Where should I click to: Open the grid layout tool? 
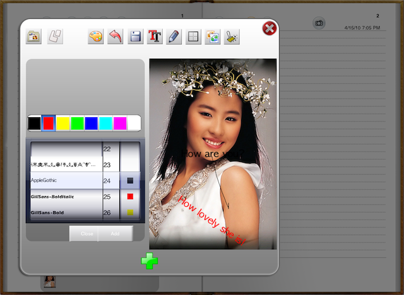pos(193,37)
